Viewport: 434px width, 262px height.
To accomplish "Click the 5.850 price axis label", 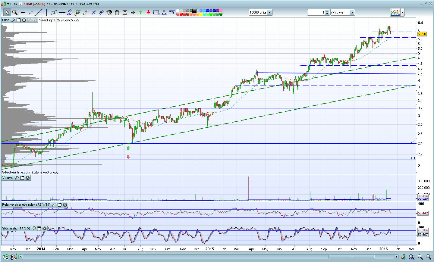I will (422, 34).
